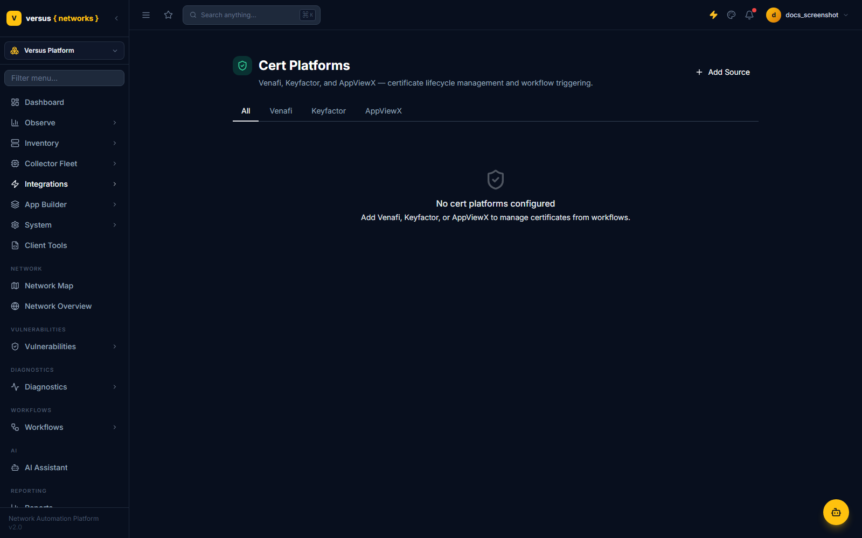Open the theme palette icon

pyautogui.click(x=731, y=15)
